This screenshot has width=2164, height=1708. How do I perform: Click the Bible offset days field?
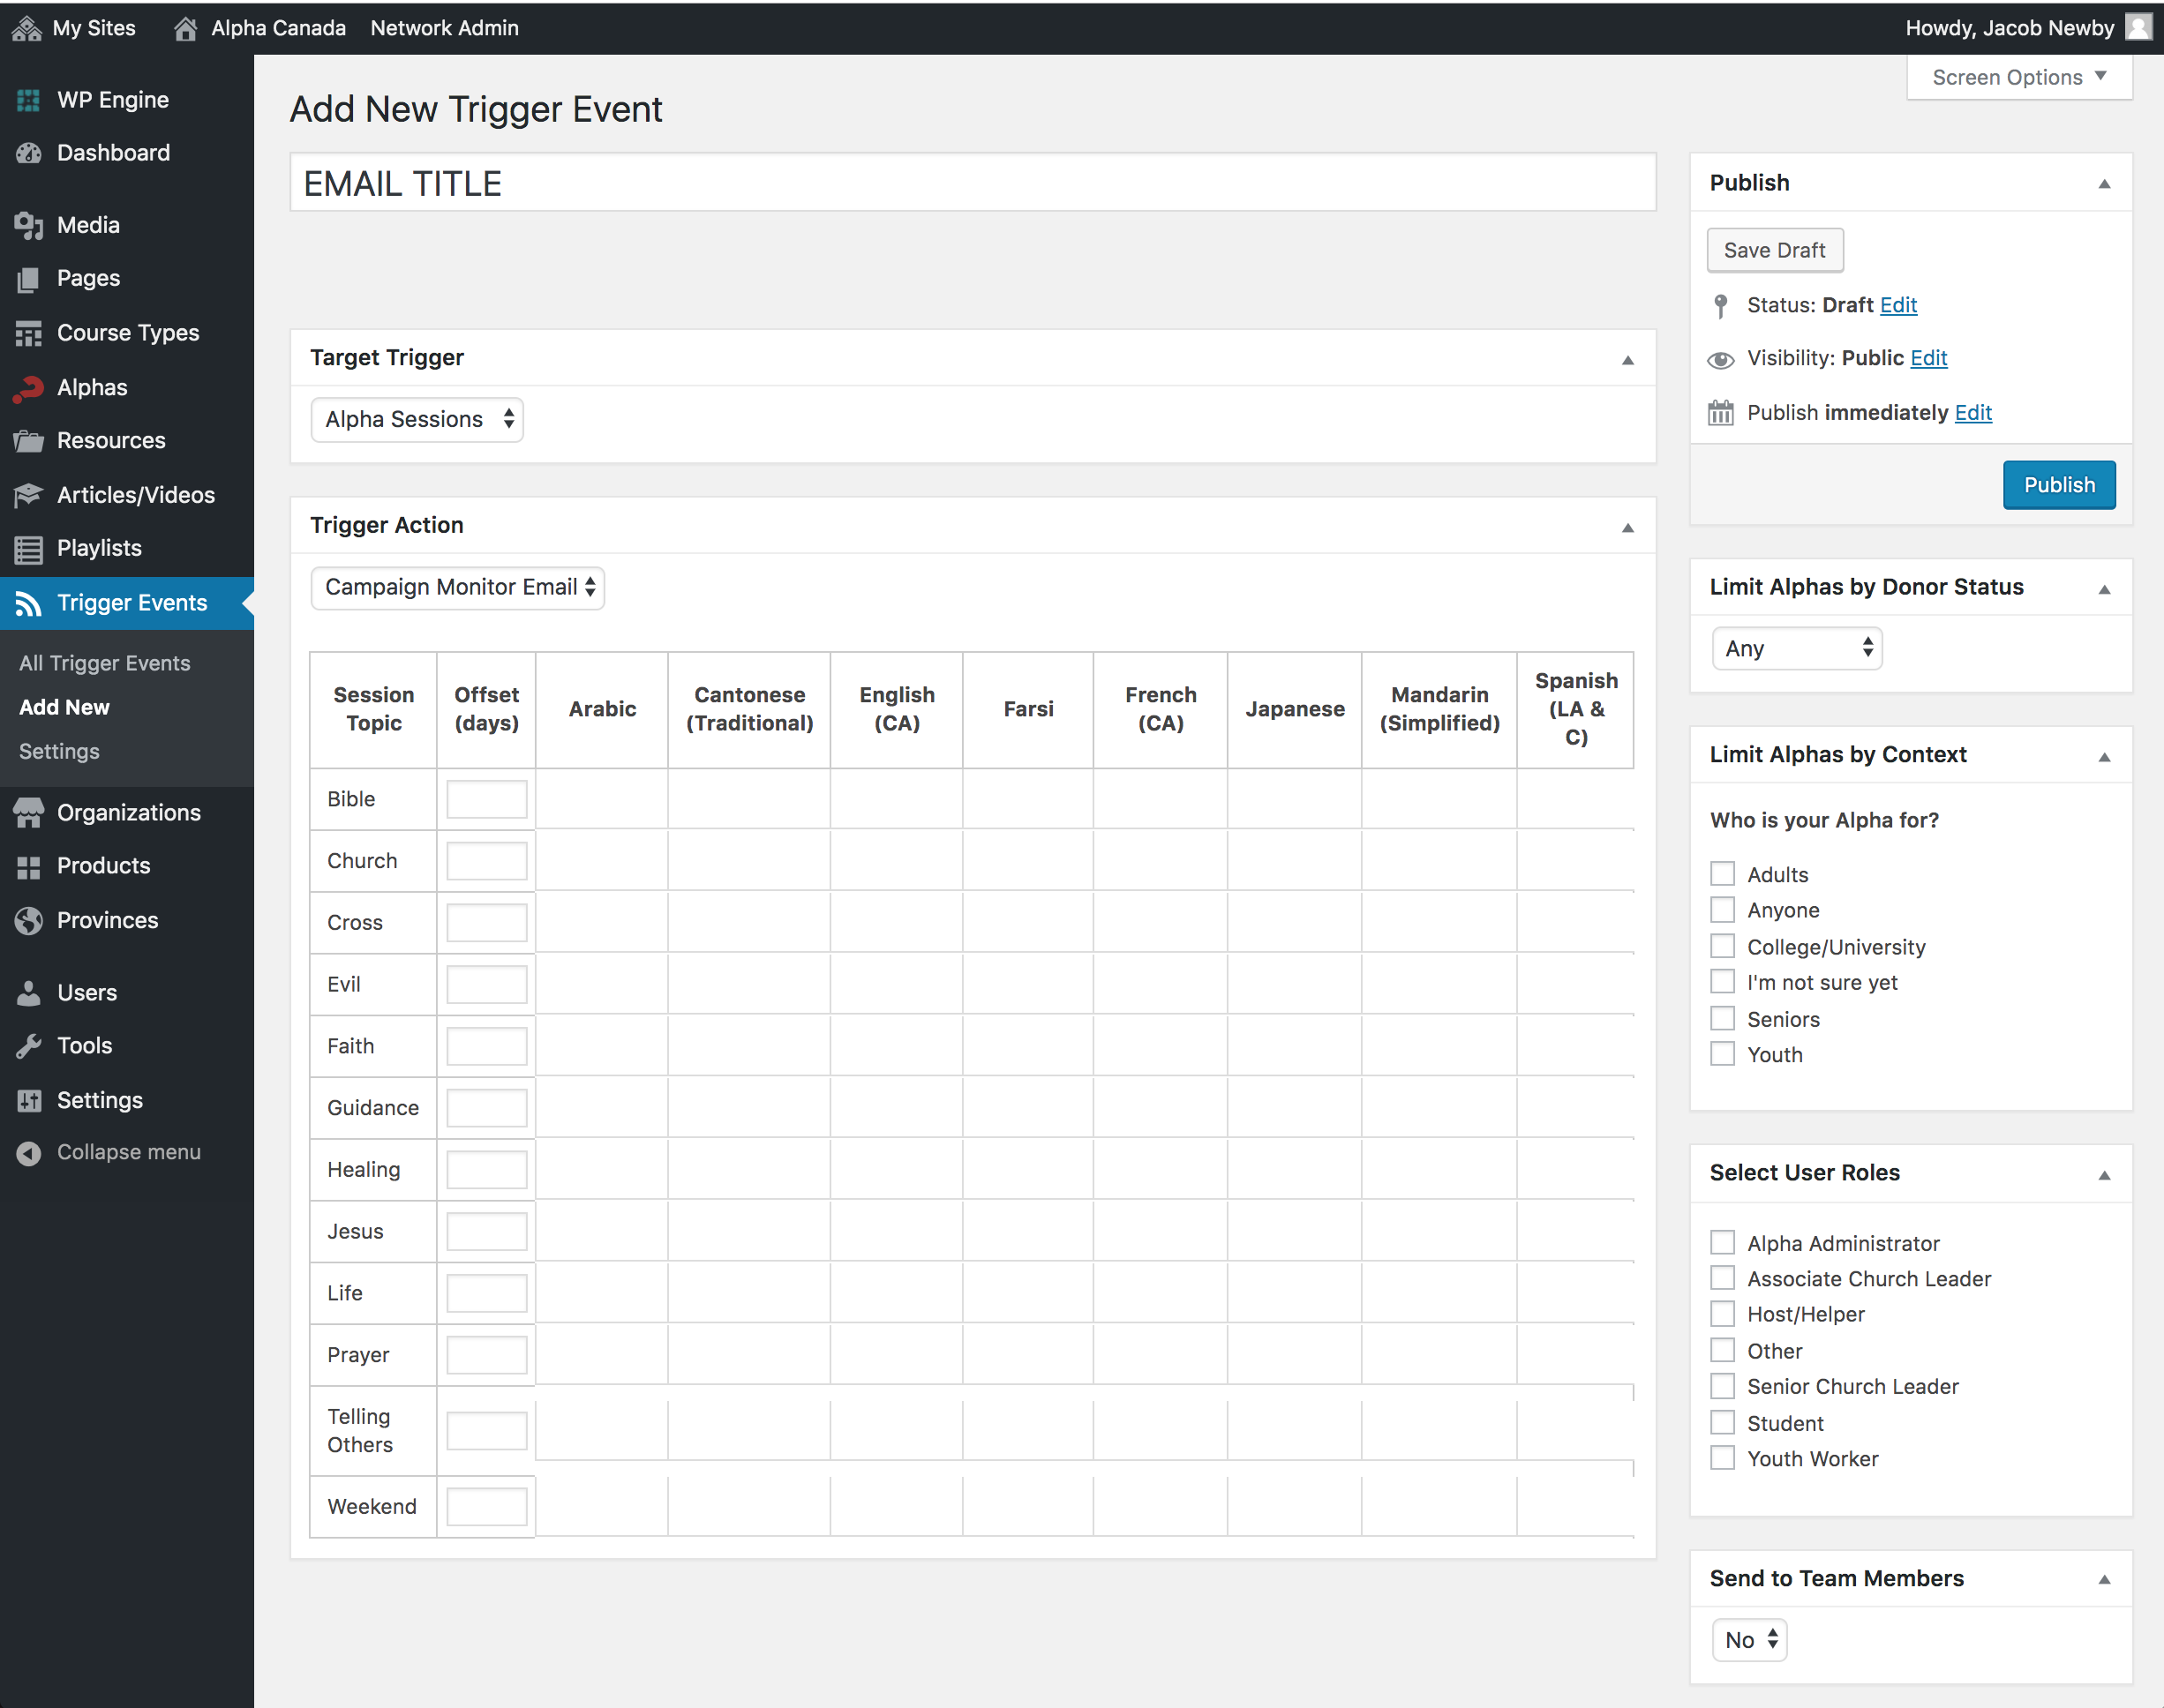486,799
